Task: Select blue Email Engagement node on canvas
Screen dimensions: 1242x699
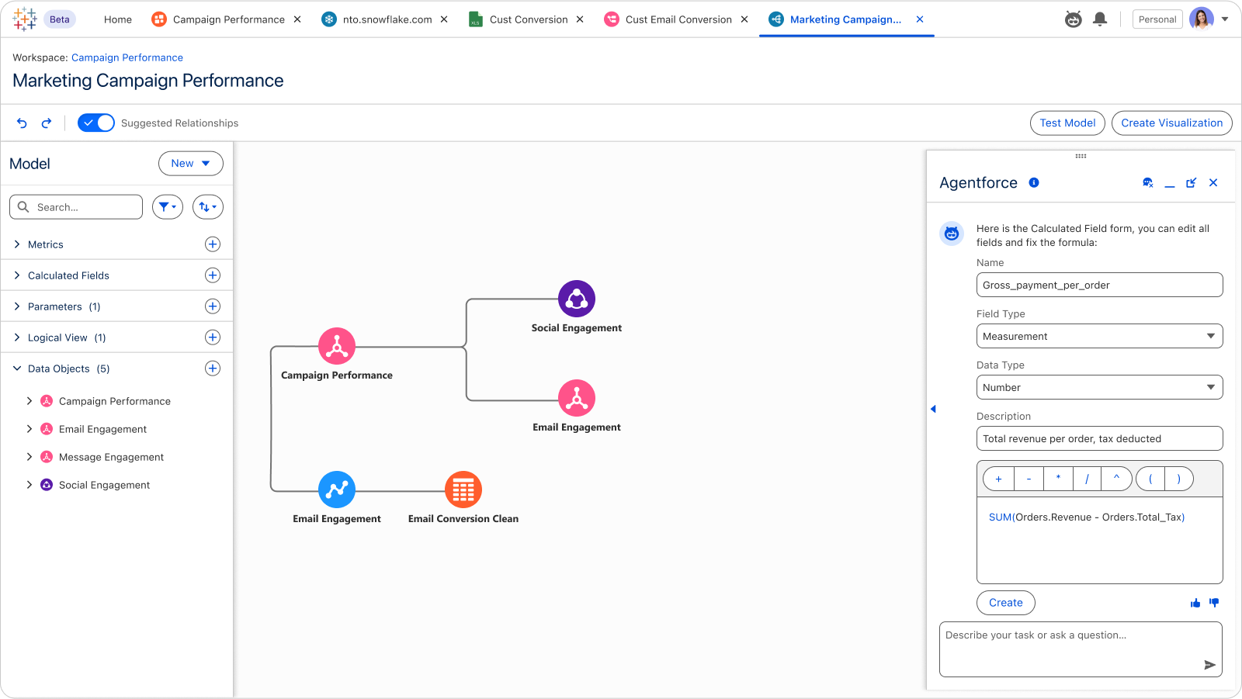Action: [337, 490]
